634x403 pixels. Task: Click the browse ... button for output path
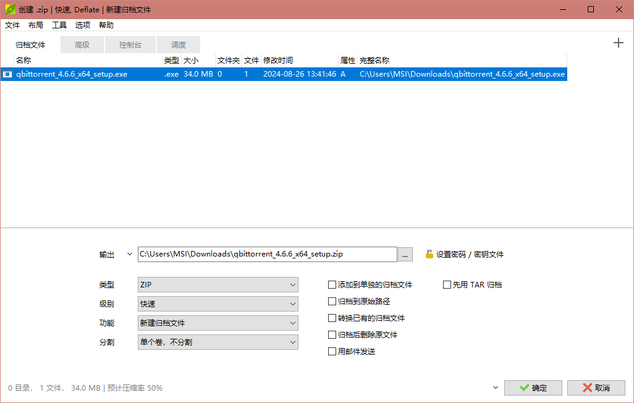click(x=405, y=254)
